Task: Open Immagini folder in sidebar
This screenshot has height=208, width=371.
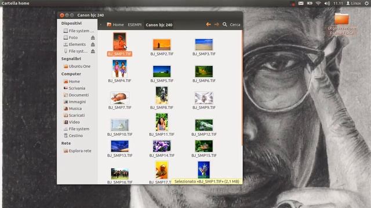Action: click(75, 102)
